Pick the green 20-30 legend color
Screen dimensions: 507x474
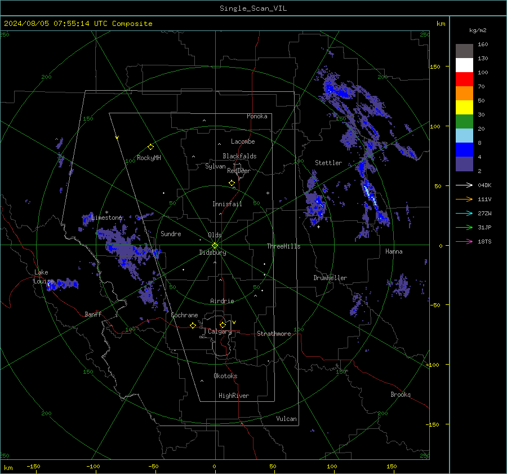tap(464, 121)
